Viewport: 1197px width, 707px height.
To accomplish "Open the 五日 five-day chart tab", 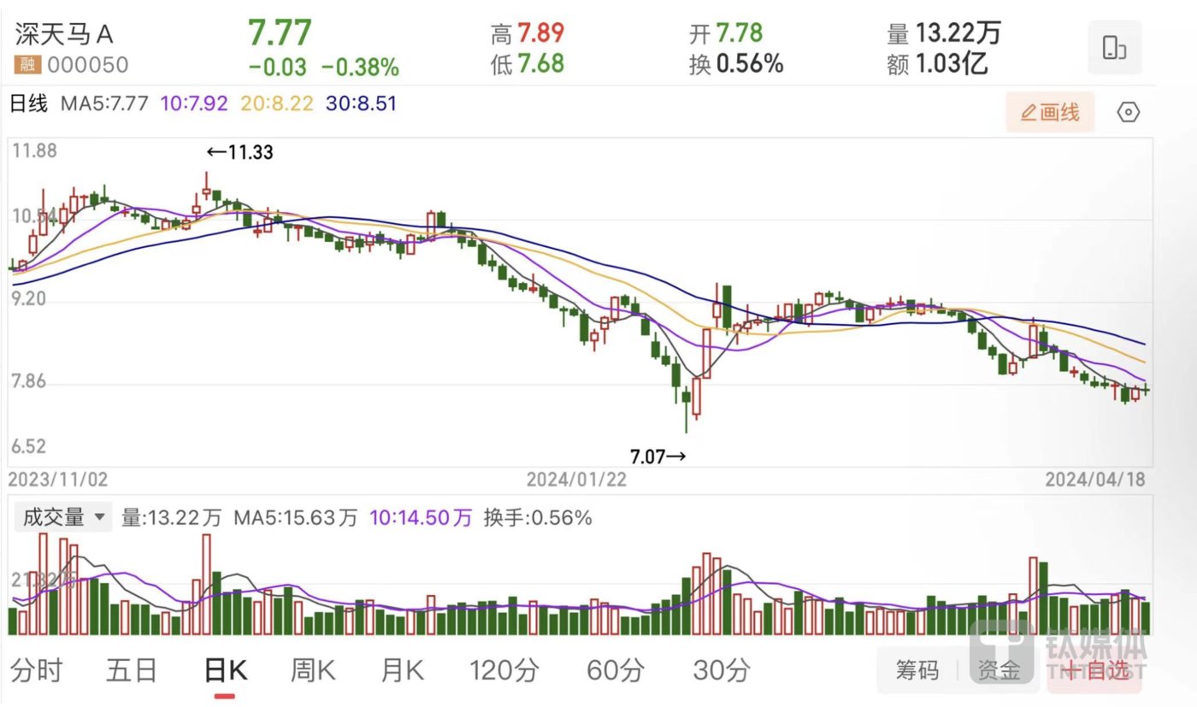I will pyautogui.click(x=133, y=672).
